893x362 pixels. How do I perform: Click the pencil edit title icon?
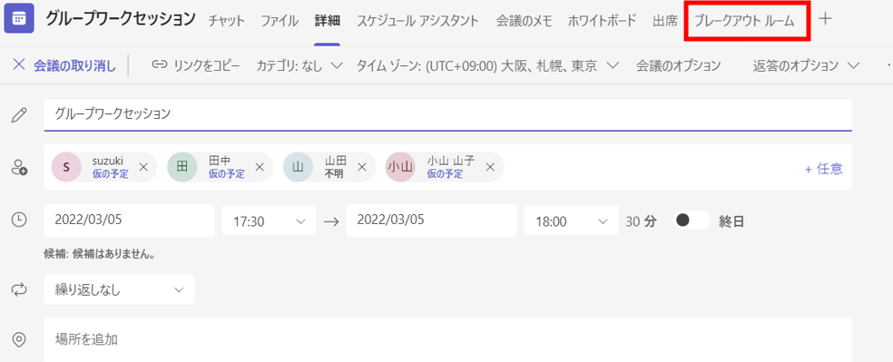point(19,115)
